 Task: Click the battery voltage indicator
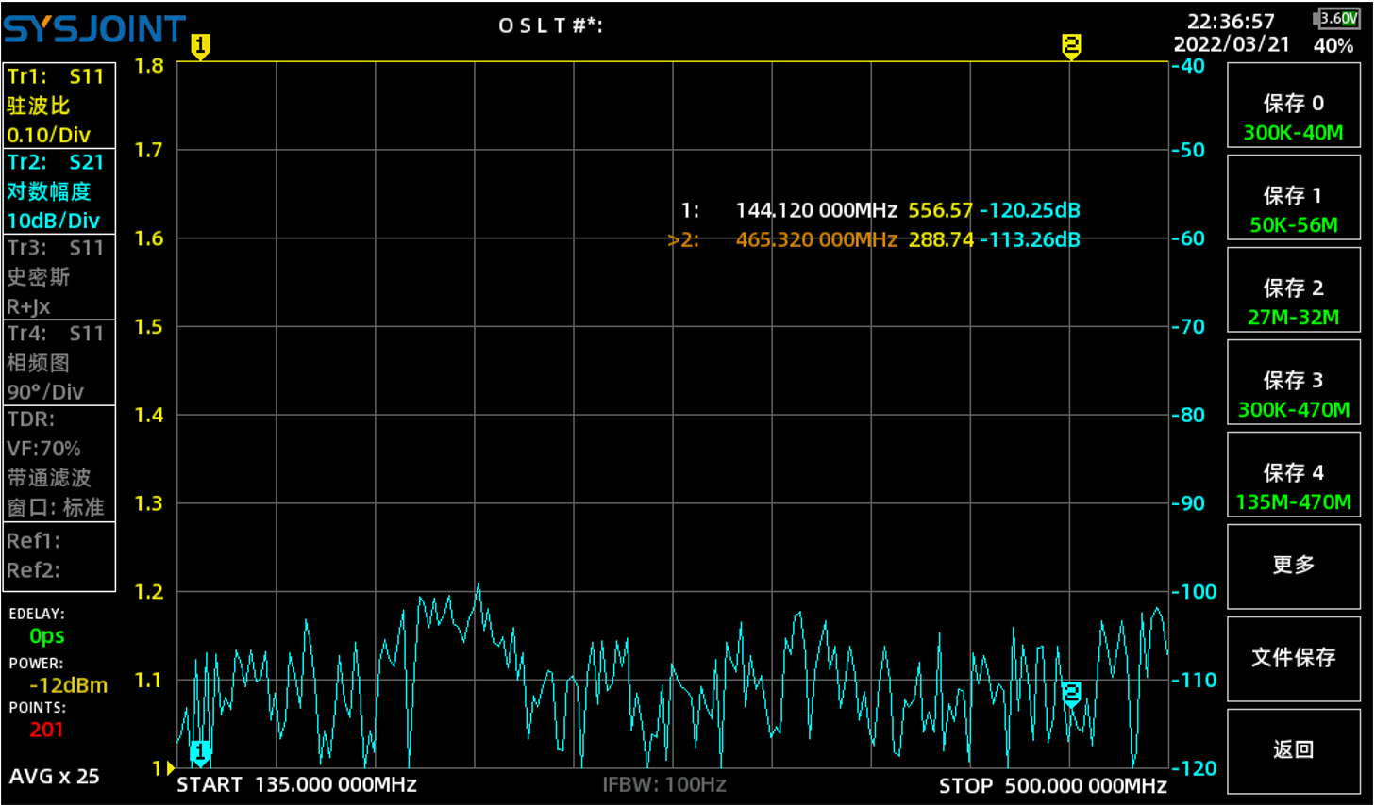(1336, 19)
